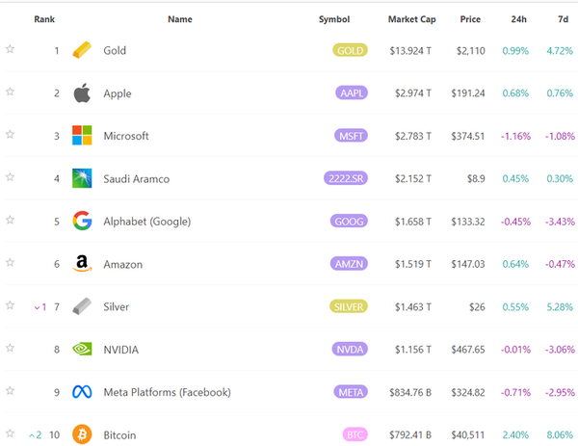Click the purple AAPL symbol badge
The image size is (578, 446).
click(x=349, y=93)
